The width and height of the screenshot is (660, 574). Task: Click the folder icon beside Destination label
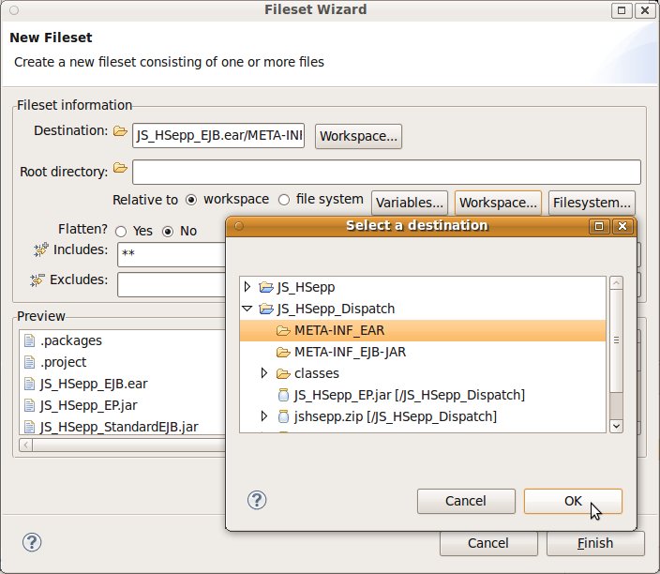point(120,131)
